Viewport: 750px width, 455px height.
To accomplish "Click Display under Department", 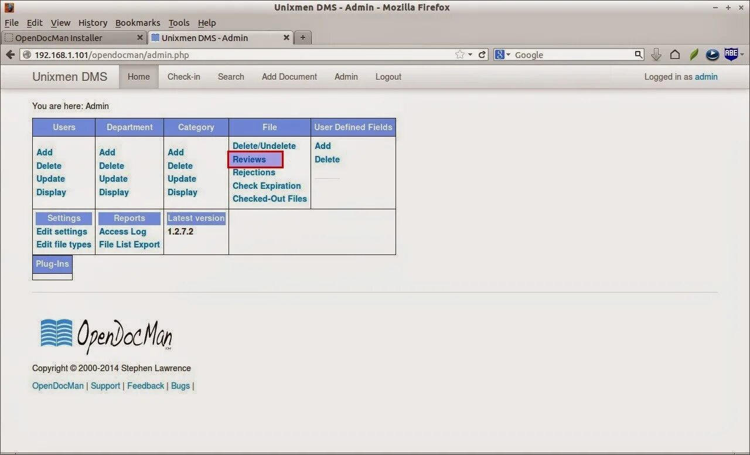I will tap(114, 192).
